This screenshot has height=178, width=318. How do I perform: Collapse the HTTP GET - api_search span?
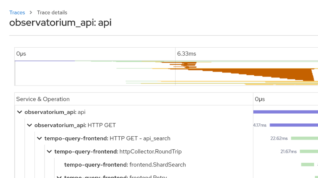click(39, 138)
